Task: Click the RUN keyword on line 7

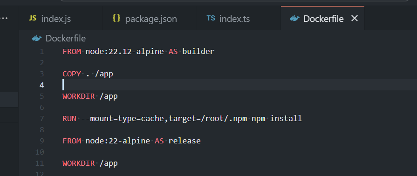Action: pyautogui.click(x=69, y=119)
